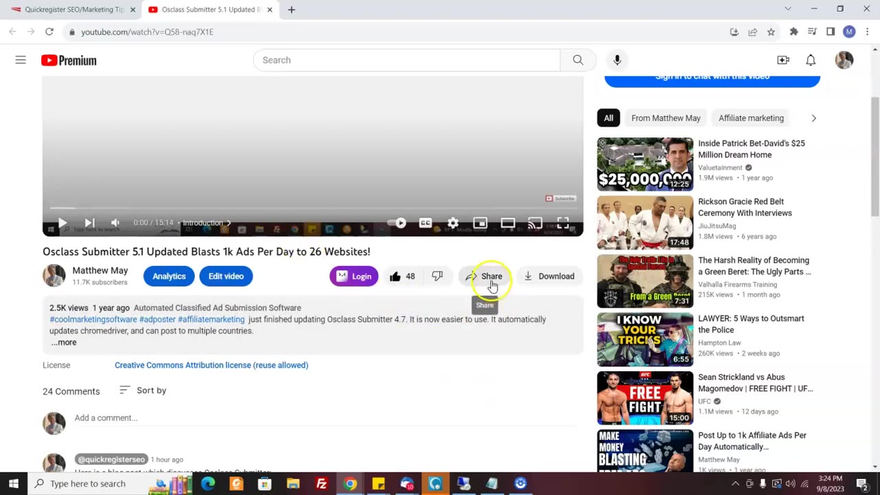Go to the YouTube Premium home logo
Screen dimensions: 880x495
point(69,60)
